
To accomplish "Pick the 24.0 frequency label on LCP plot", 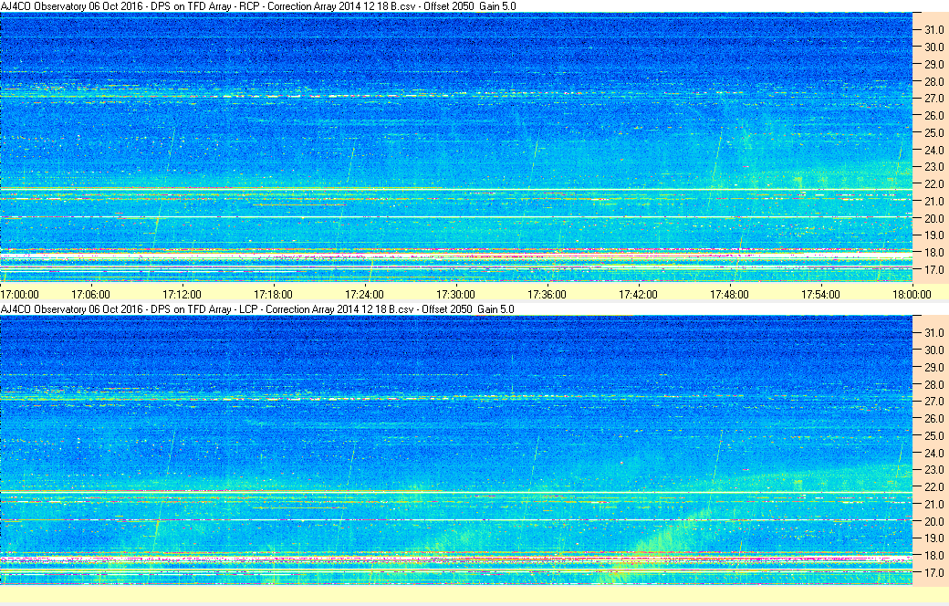I will (x=933, y=453).
